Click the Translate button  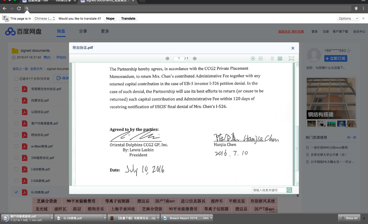(x=128, y=18)
